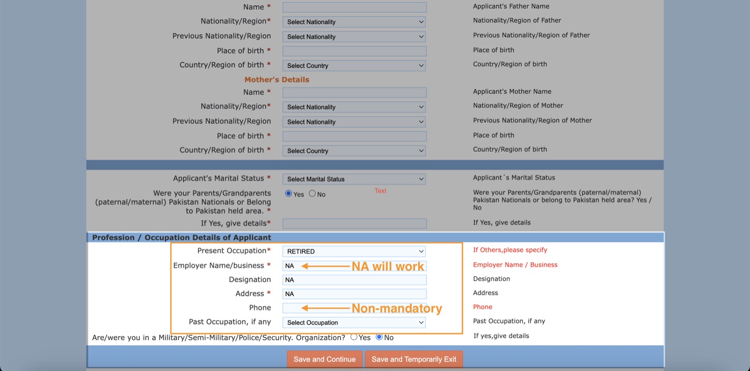The height and width of the screenshot is (371, 750).
Task: Open Mother's Nationality/Region dropdown
Action: [354, 107]
